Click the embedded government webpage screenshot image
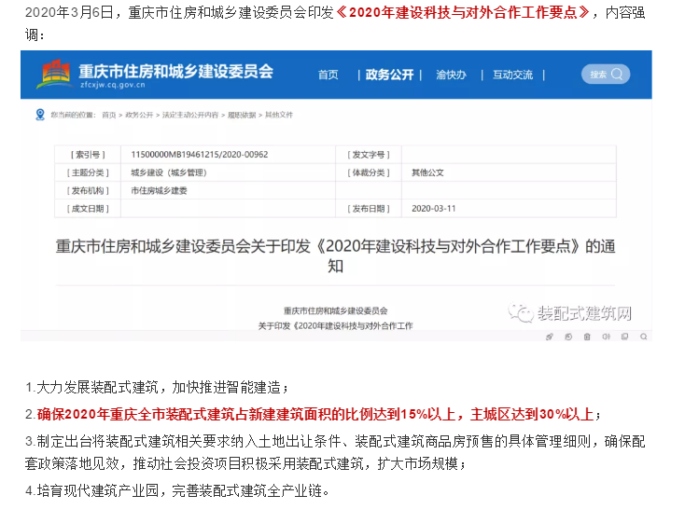The height and width of the screenshot is (523, 685). coord(336,196)
